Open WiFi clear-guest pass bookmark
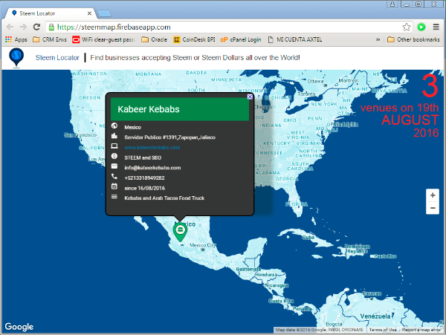This screenshot has width=446, height=335. [104, 39]
